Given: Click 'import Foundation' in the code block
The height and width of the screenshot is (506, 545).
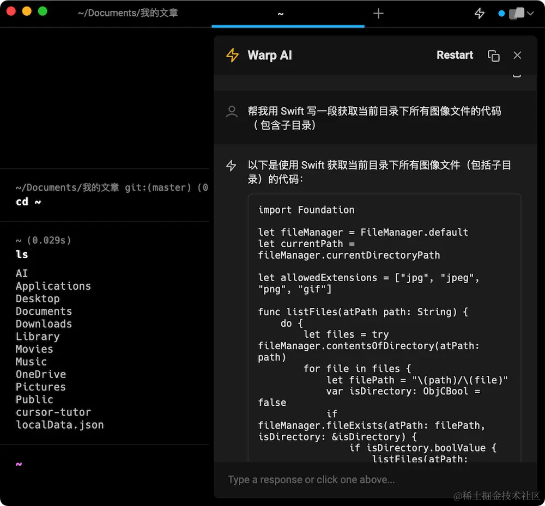Looking at the screenshot, I should coord(306,210).
